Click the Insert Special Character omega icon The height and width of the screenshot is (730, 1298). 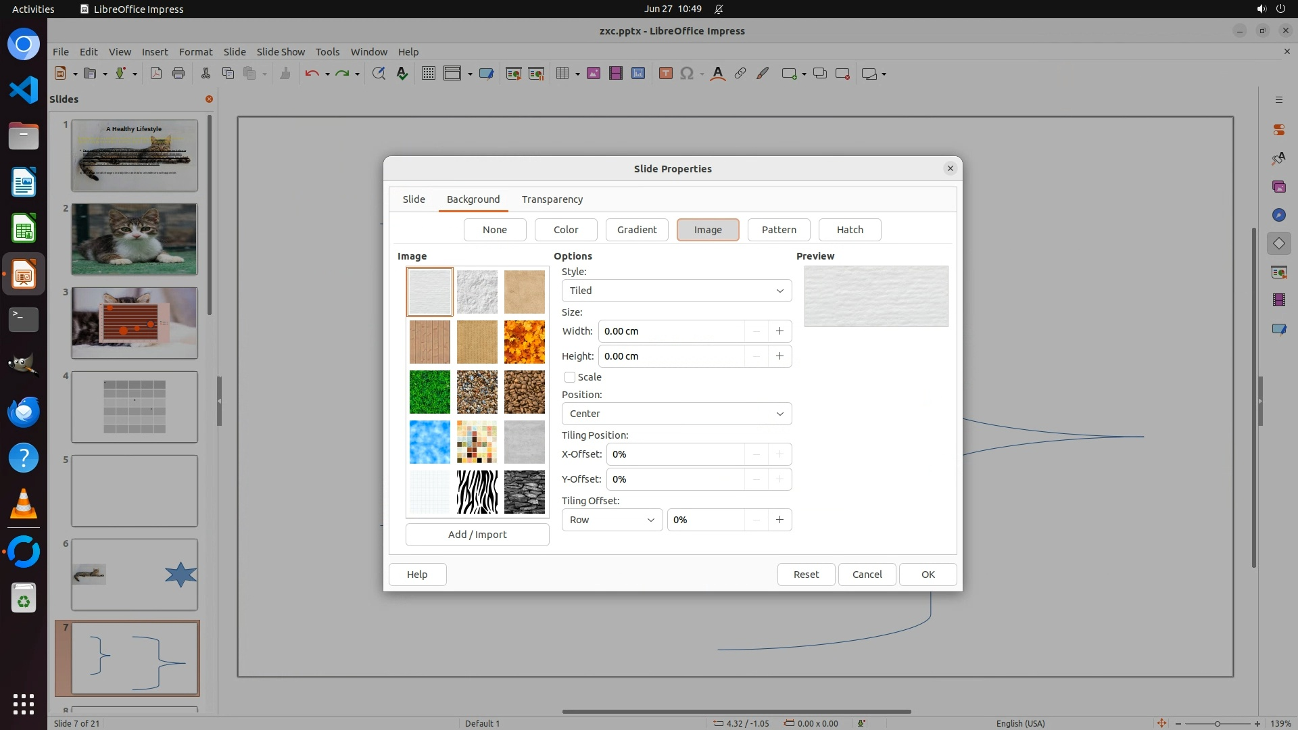point(687,74)
